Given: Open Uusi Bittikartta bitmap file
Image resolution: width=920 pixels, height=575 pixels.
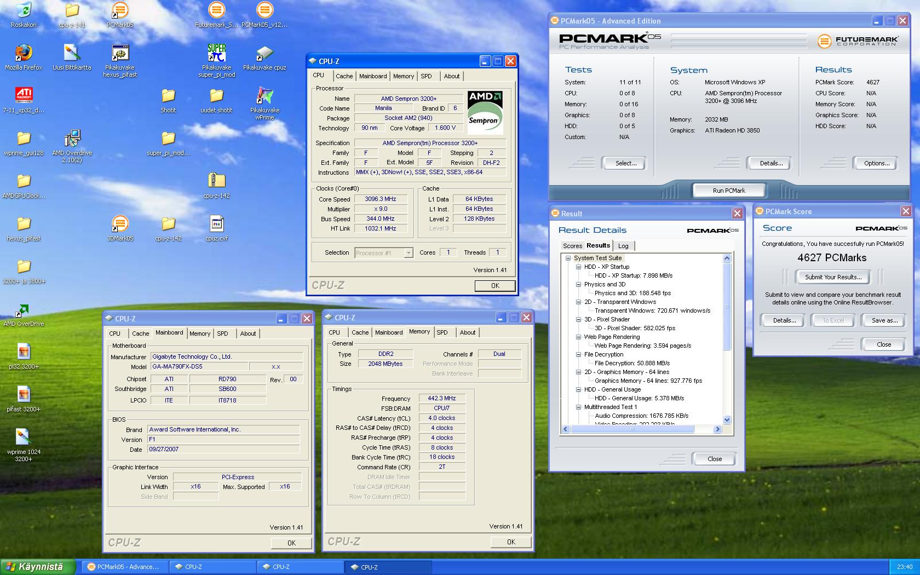Looking at the screenshot, I should [x=72, y=53].
